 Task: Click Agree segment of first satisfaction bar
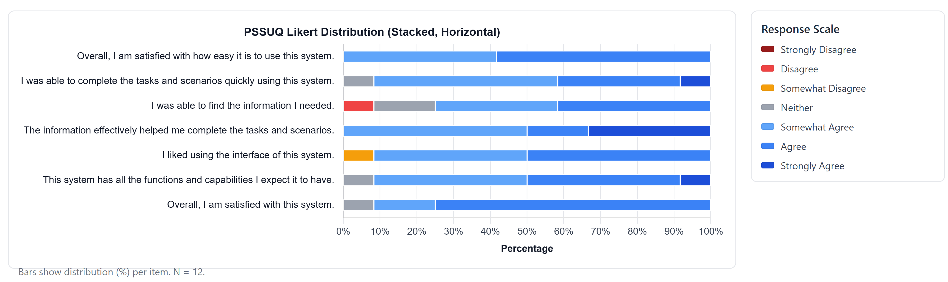click(x=603, y=57)
